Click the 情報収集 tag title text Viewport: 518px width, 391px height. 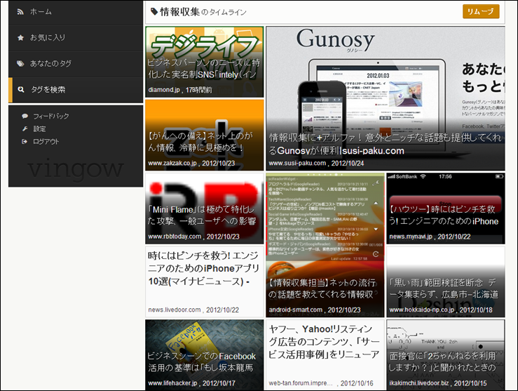pyautogui.click(x=179, y=12)
